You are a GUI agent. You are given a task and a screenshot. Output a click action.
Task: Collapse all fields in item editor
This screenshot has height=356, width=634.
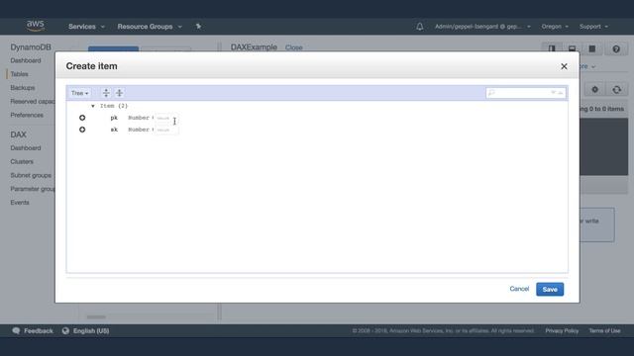coord(119,93)
